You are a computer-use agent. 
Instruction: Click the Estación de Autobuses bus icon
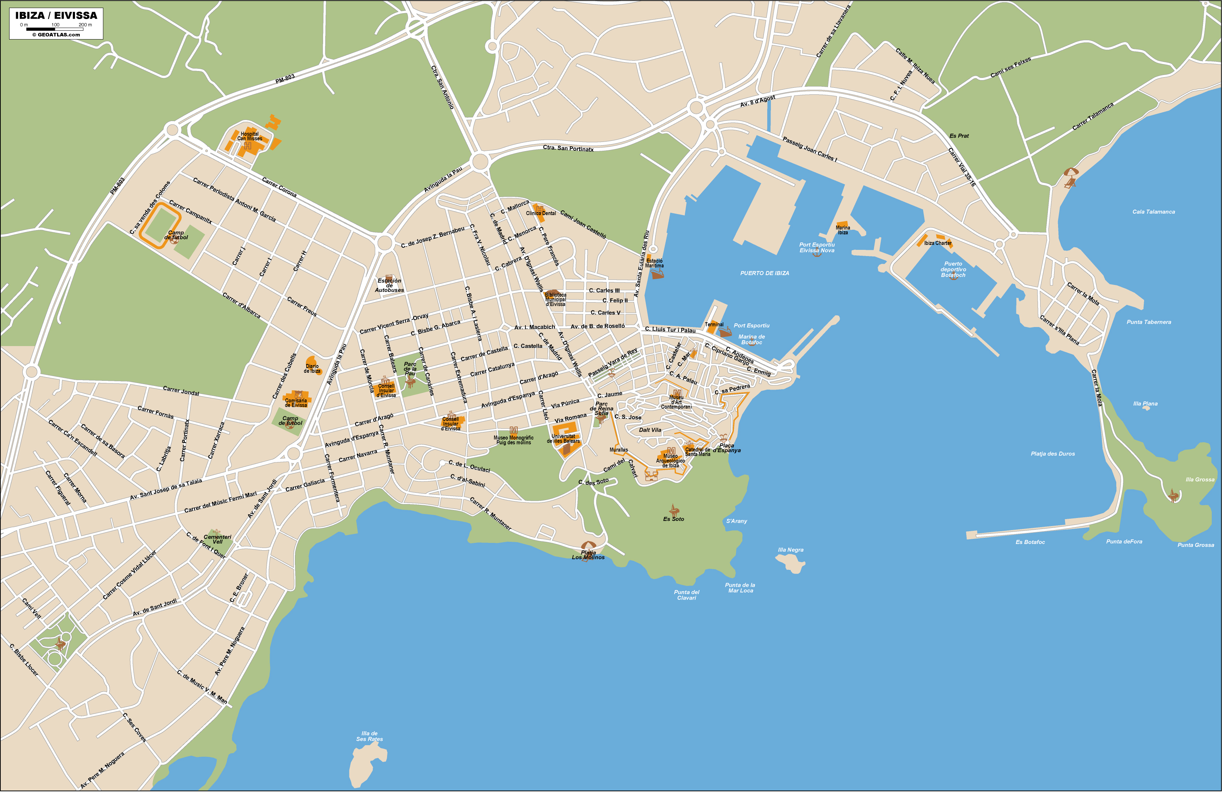click(x=389, y=278)
